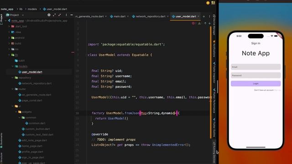The image size is (292, 164).
Task: Go to next highlighted error arrow
Action: click(x=209, y=23)
